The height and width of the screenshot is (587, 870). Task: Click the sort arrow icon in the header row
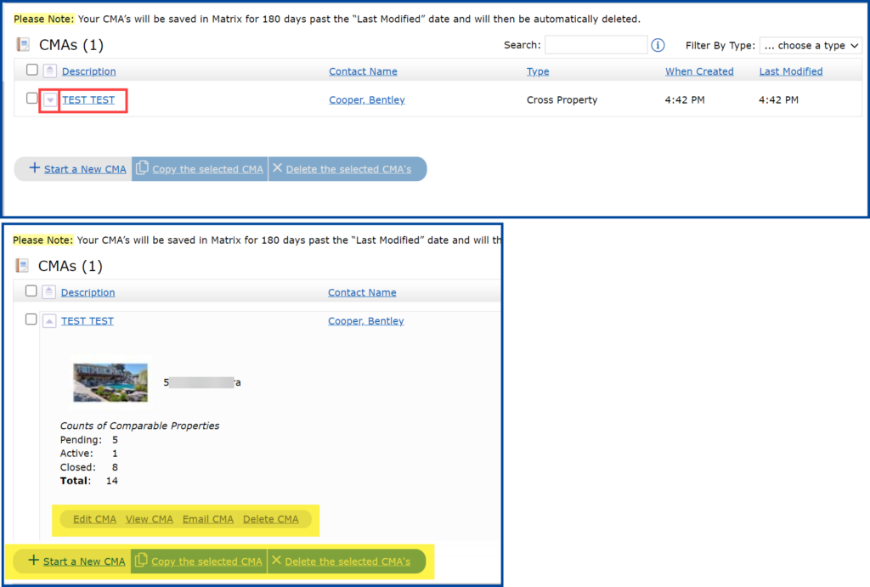click(x=52, y=71)
